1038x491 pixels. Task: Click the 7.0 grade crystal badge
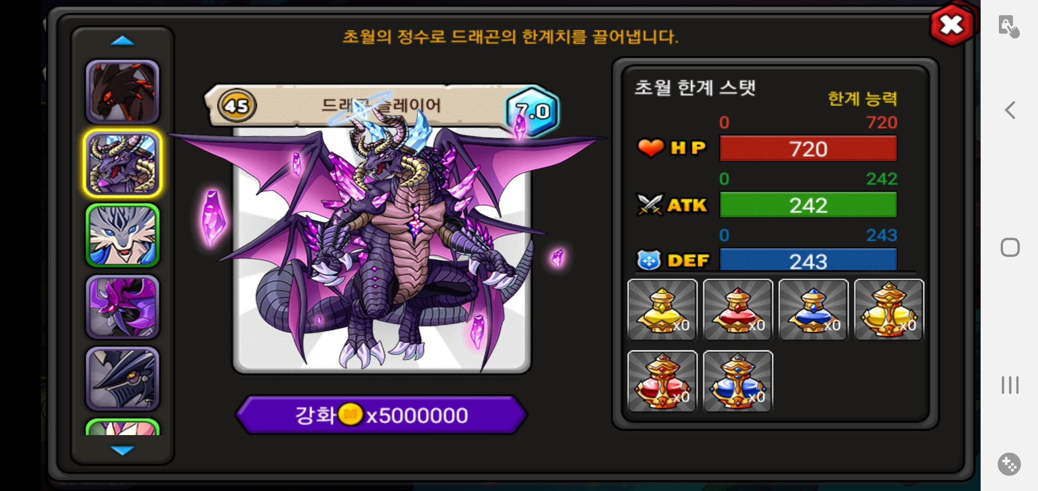[533, 111]
